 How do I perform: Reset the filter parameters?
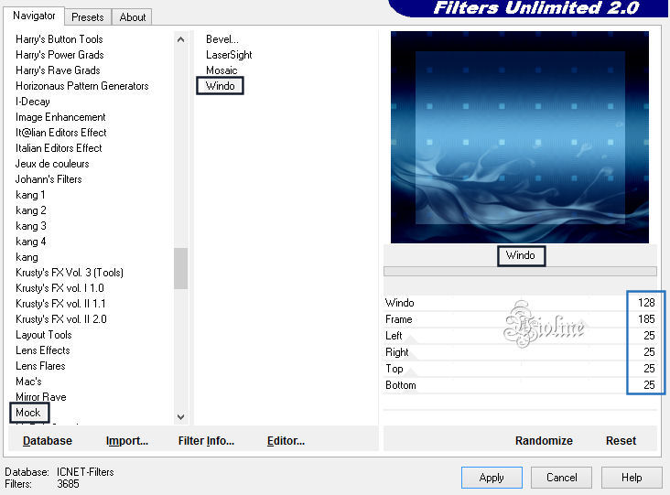pyautogui.click(x=621, y=441)
